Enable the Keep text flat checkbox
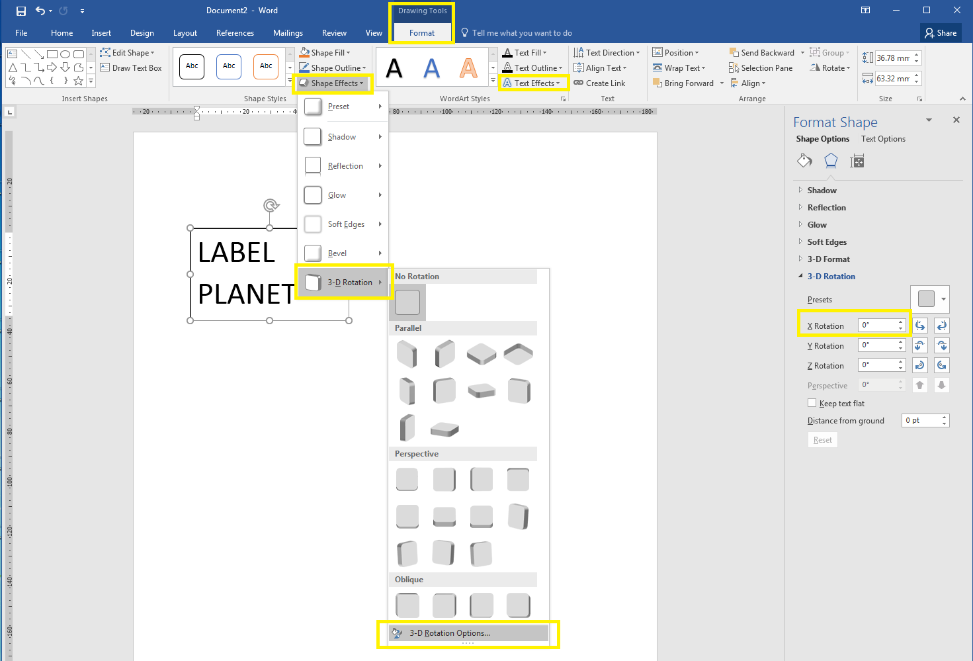973x661 pixels. (812, 403)
